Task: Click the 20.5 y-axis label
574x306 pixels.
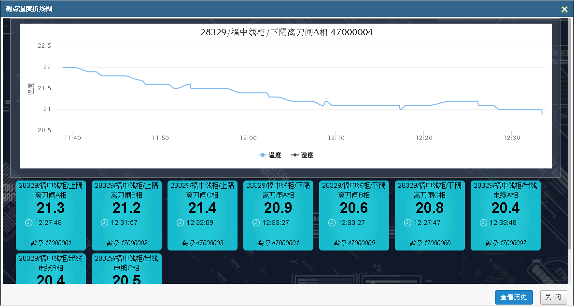Action: coord(44,131)
